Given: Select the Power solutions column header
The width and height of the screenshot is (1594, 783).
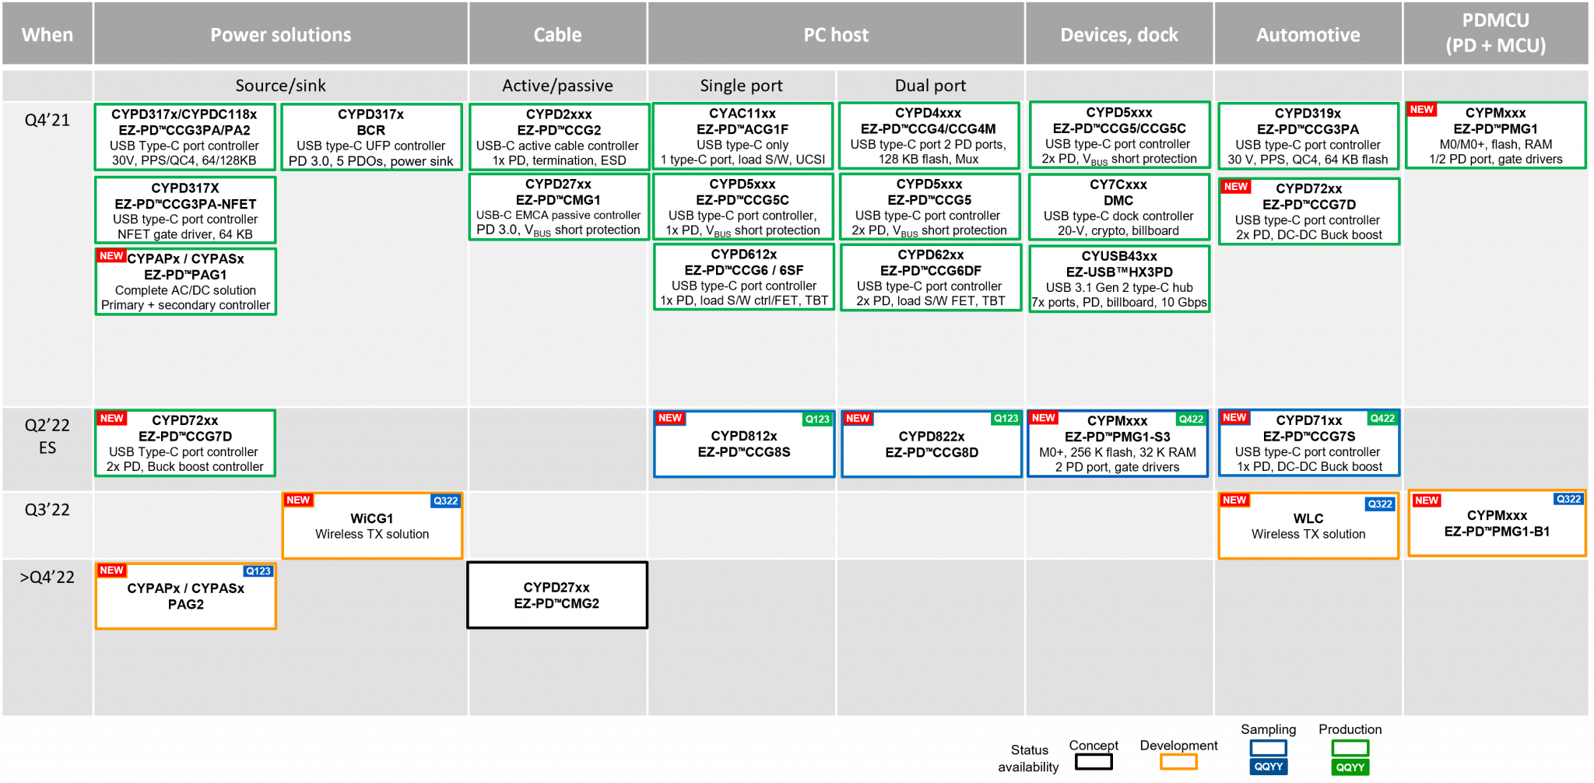Looking at the screenshot, I should (x=280, y=35).
